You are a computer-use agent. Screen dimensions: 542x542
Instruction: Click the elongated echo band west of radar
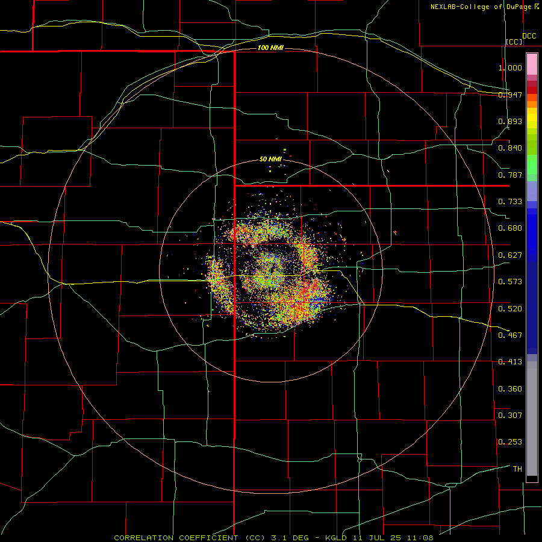pyautogui.click(x=219, y=285)
